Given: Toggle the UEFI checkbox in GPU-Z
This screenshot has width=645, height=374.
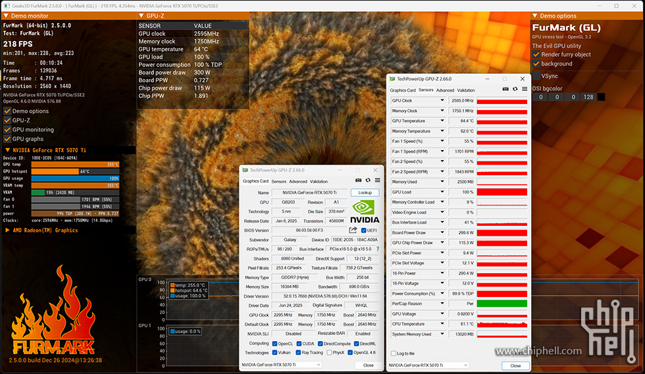Looking at the screenshot, I should pyautogui.click(x=363, y=230).
